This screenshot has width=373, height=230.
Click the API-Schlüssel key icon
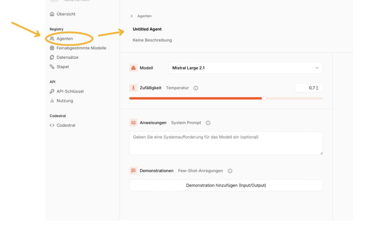pos(52,91)
